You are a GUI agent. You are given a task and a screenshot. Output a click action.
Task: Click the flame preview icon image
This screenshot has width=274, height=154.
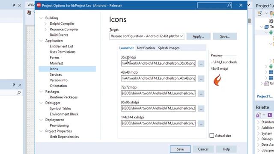pyautogui.click(x=217, y=80)
